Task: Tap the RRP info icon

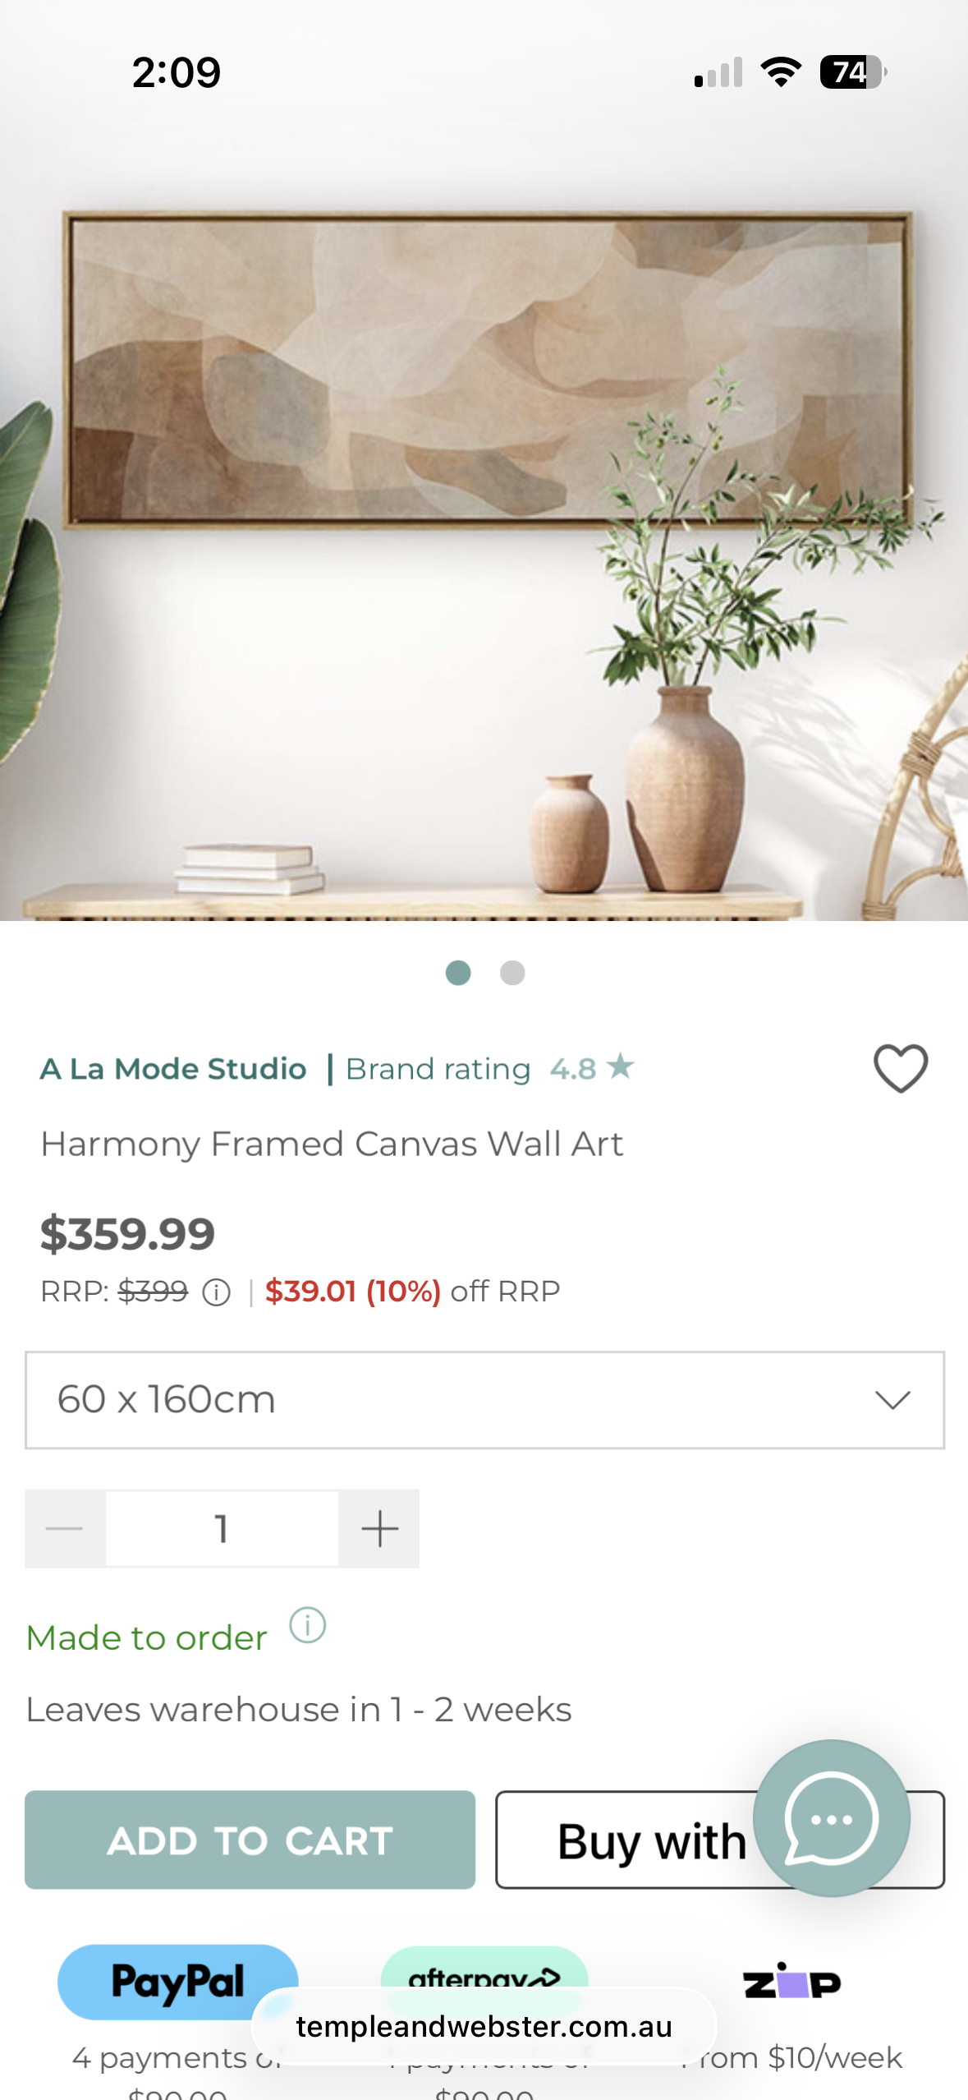Action: pyautogui.click(x=217, y=1292)
